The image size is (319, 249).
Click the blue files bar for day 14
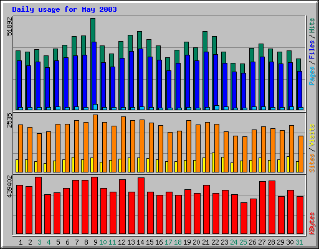141,78
